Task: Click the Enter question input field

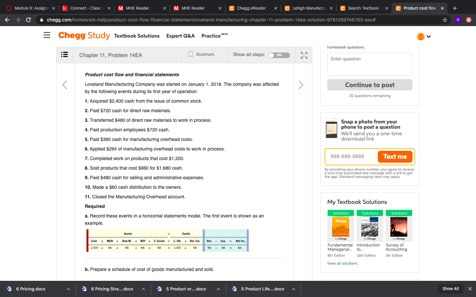Action: [370, 64]
